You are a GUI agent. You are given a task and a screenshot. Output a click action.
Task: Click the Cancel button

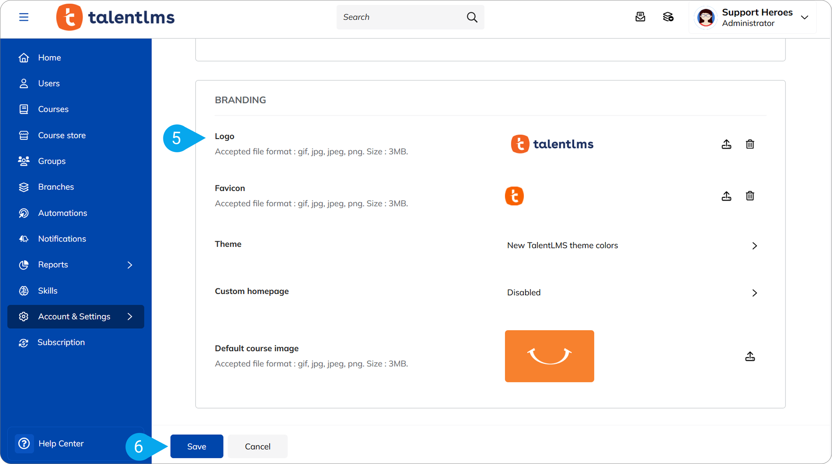pyautogui.click(x=257, y=446)
